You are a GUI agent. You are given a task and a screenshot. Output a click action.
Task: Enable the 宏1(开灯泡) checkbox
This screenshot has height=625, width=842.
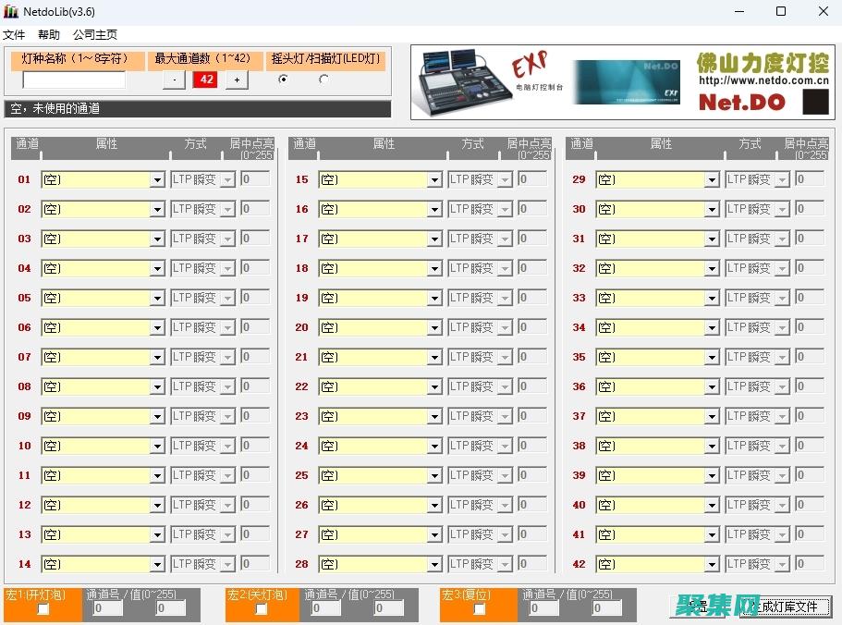tap(43, 608)
